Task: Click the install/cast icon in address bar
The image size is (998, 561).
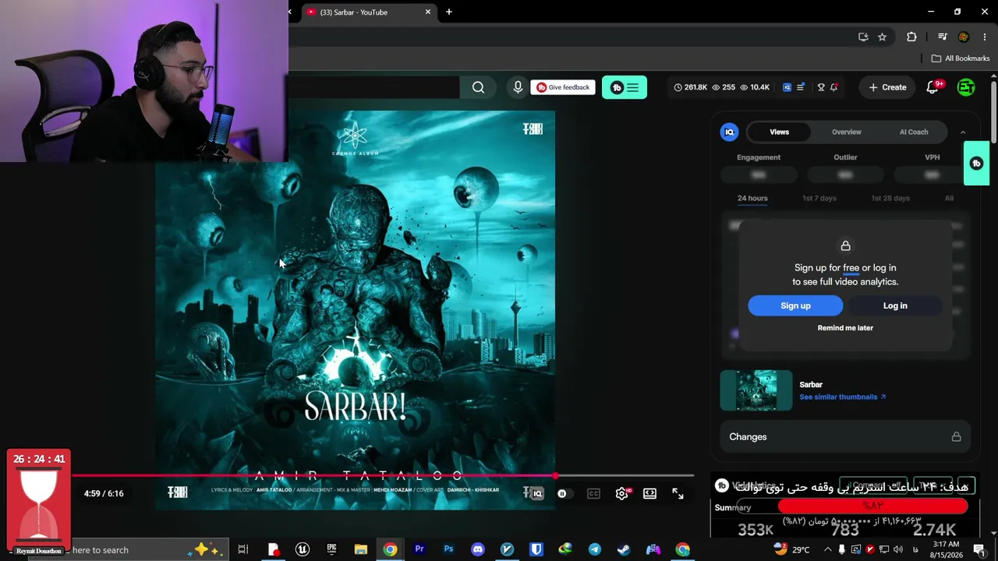Action: pos(863,37)
